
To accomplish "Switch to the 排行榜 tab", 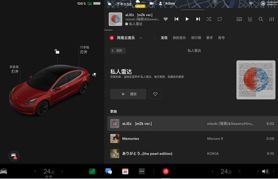I will click(196, 38).
